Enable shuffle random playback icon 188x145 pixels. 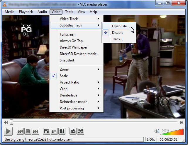coord(80,131)
